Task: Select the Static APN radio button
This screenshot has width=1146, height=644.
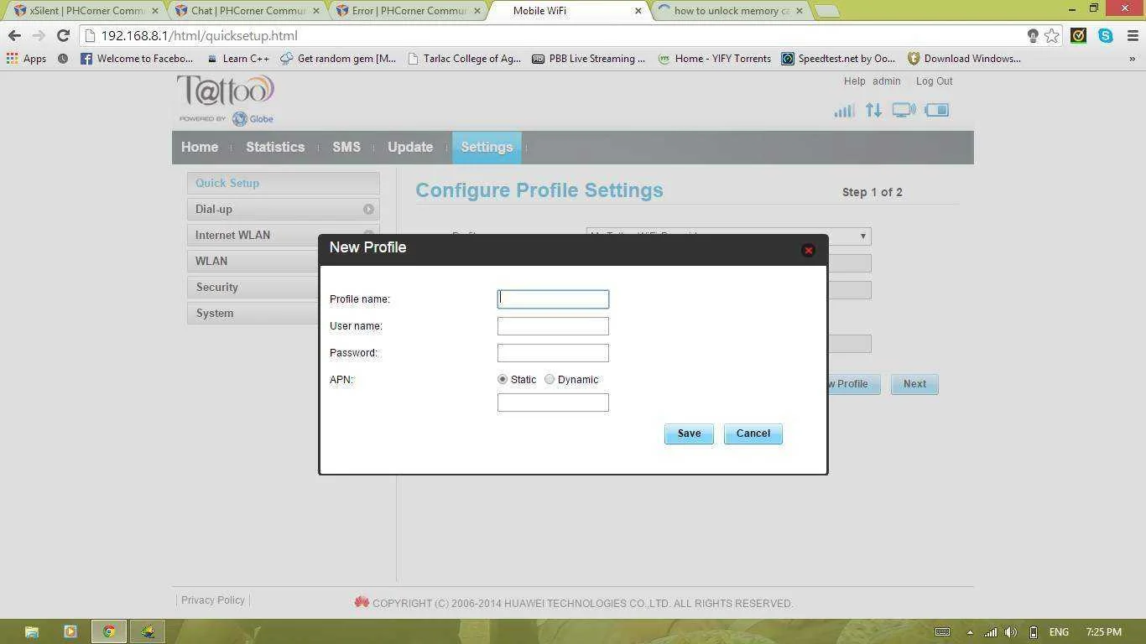Action: (503, 379)
